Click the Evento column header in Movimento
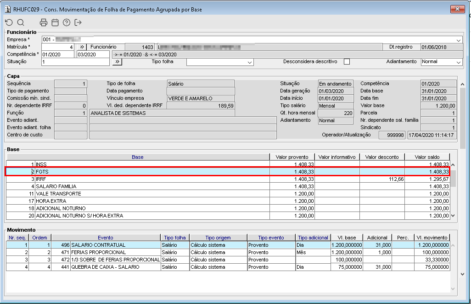This screenshot has height=304, width=471. 105,238
